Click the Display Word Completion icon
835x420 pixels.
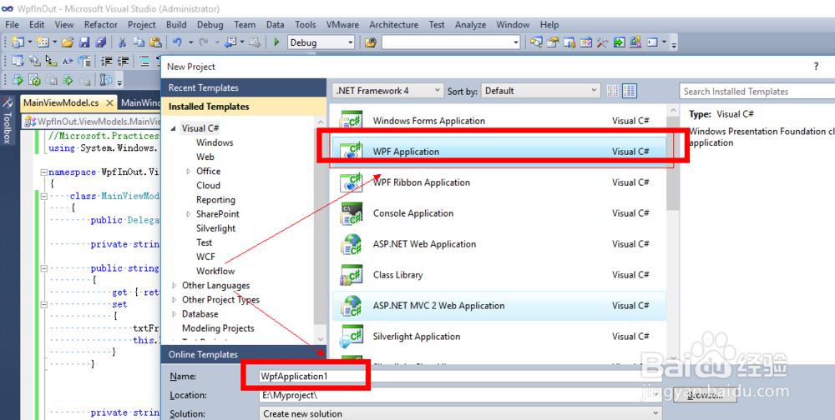click(x=68, y=61)
